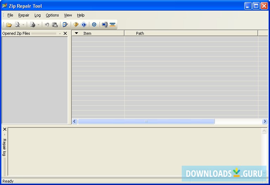Viewport: 270px width, 185px height.
Task: Click the Open folder toolbar icon
Action: click(9, 25)
